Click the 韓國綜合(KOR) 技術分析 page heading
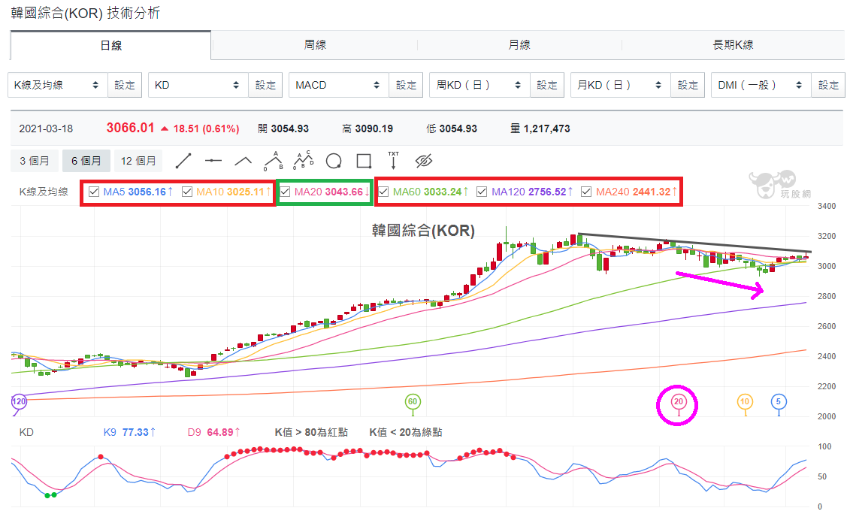Image resolution: width=853 pixels, height=511 pixels. (86, 13)
